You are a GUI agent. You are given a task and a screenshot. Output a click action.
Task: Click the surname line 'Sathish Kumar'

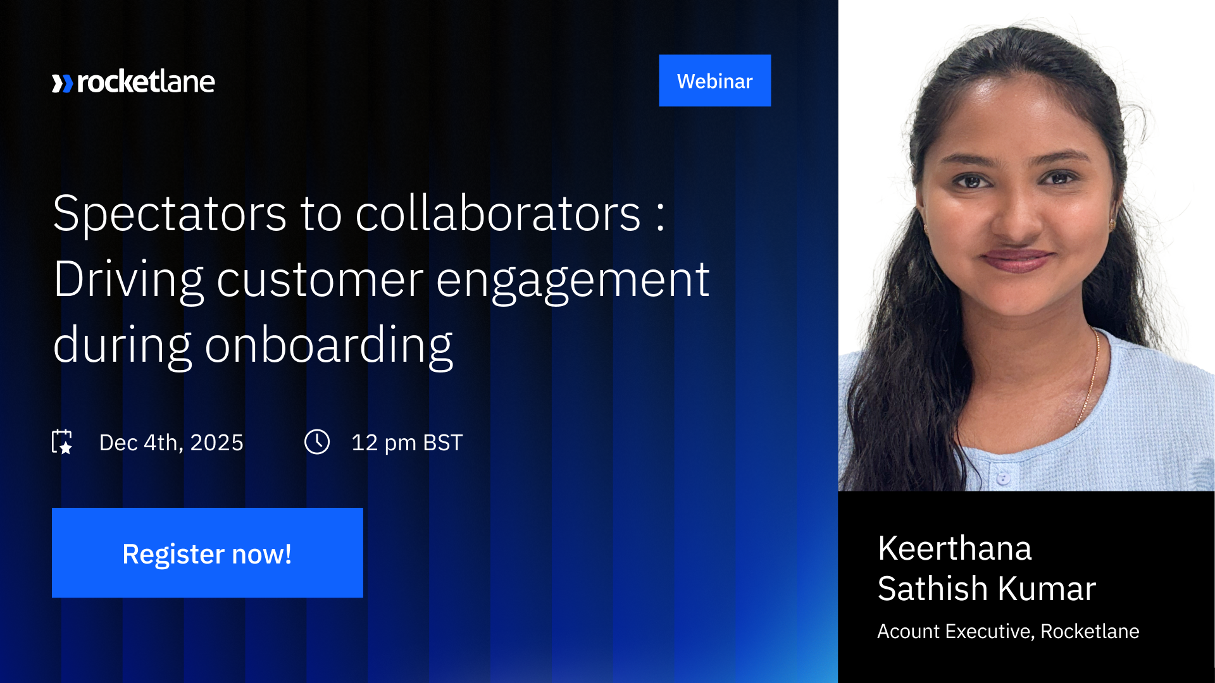coord(986,589)
